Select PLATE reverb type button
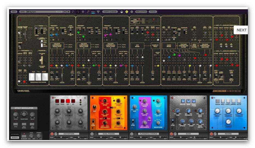This screenshot has height=148, width=255. click(x=228, y=101)
